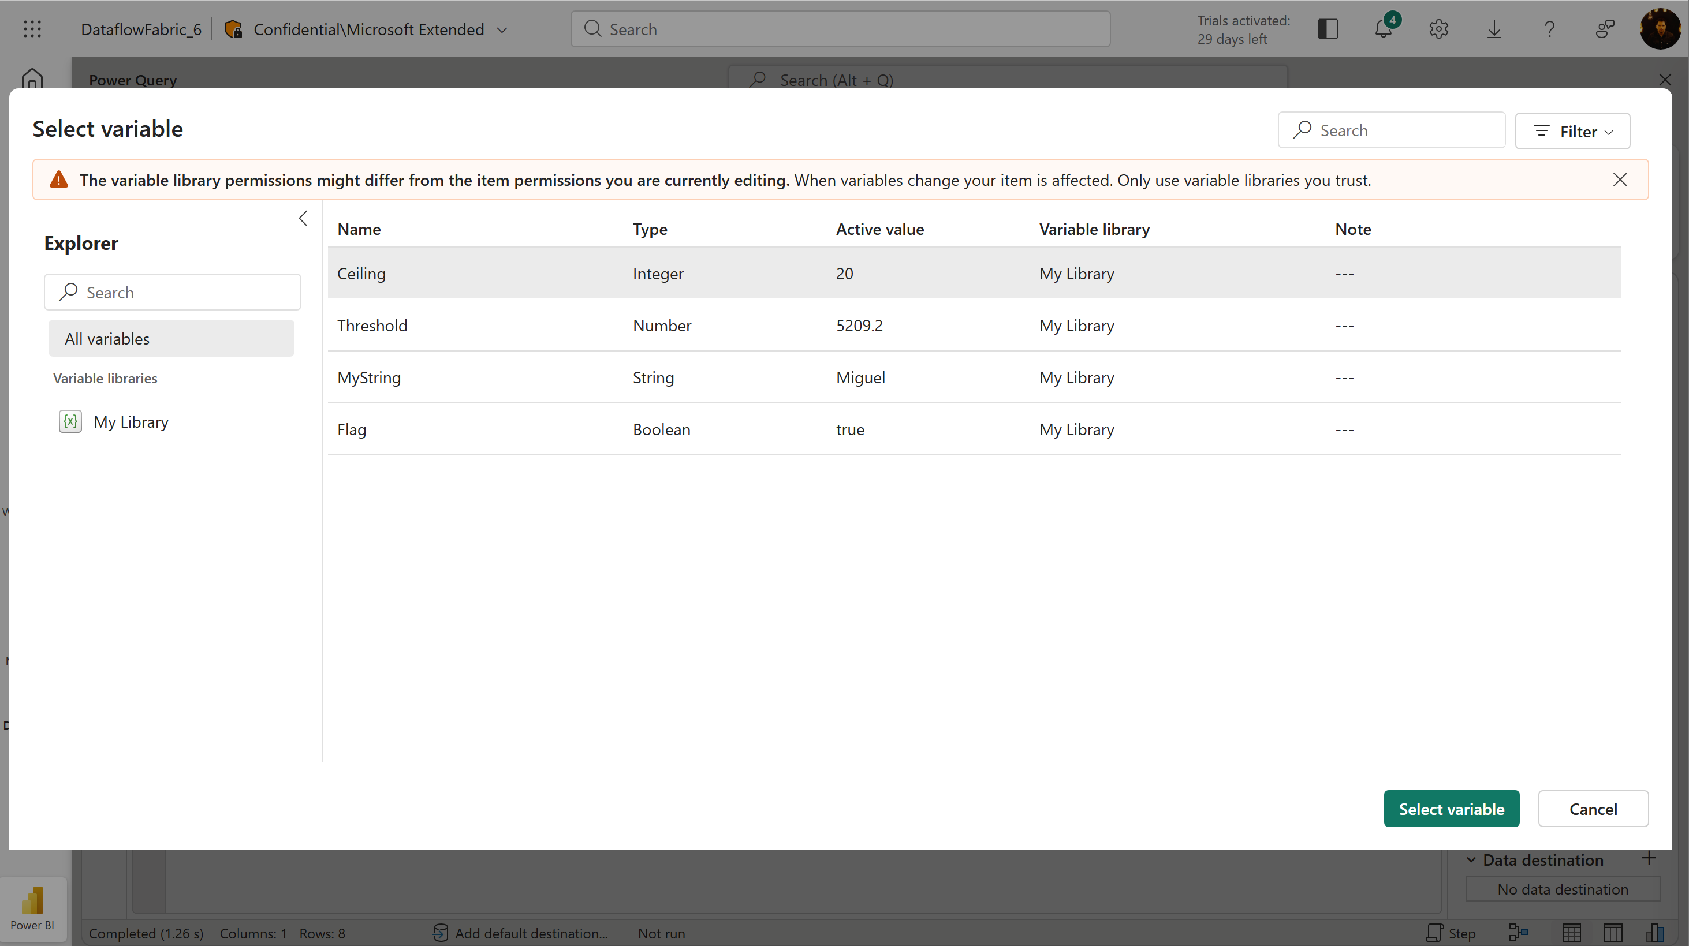Click the Downloads arrow icon
1689x946 pixels.
tap(1494, 29)
